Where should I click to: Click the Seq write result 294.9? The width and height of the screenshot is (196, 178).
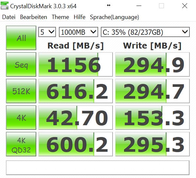(152, 65)
